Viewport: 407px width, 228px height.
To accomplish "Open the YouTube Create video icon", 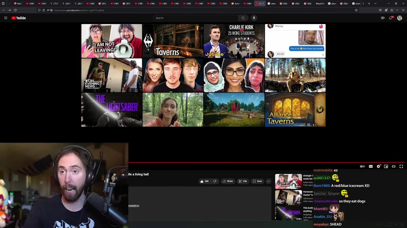I will 383,18.
